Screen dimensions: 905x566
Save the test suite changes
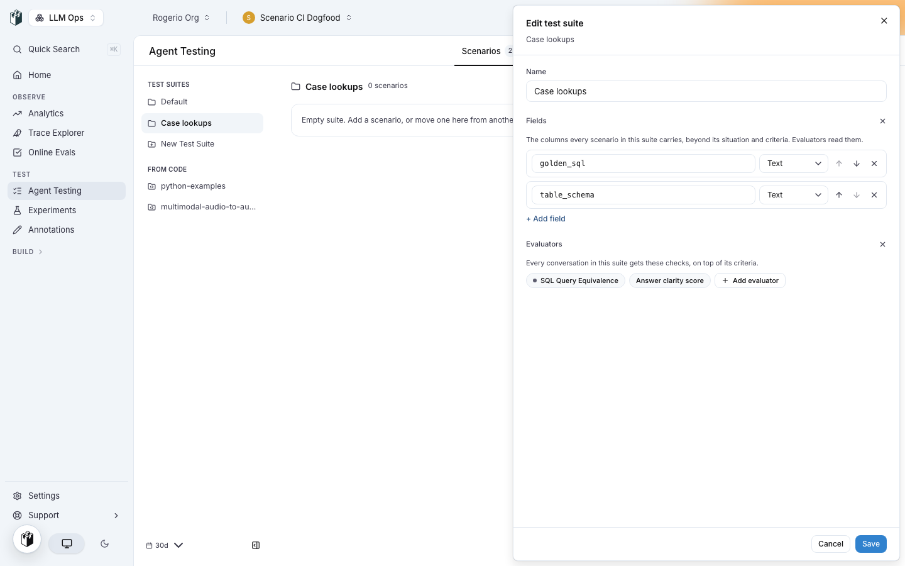870,544
